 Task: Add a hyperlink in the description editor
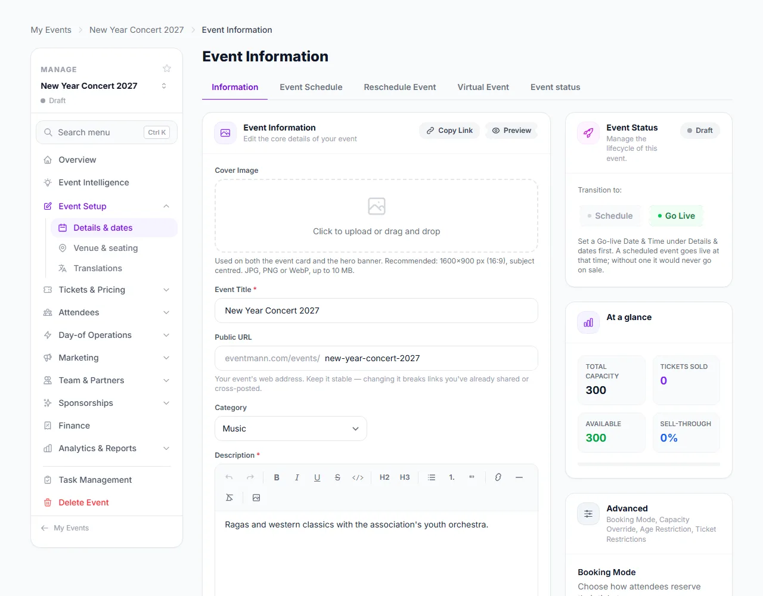(498, 477)
